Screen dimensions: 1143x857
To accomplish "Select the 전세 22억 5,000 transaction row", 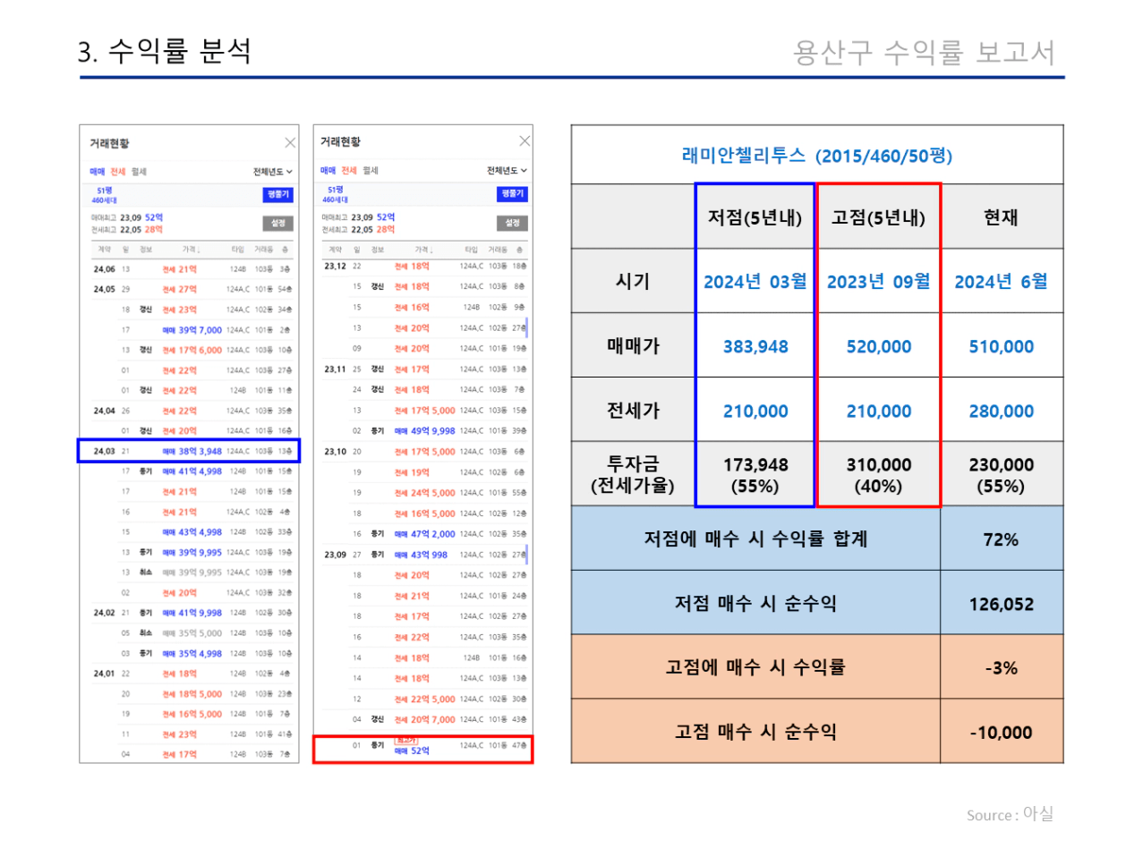I will [x=425, y=700].
